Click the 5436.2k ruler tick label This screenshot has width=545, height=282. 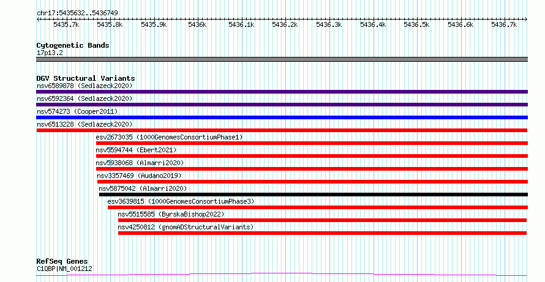285,24
